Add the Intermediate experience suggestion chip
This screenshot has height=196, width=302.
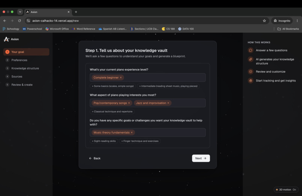[x=168, y=86]
